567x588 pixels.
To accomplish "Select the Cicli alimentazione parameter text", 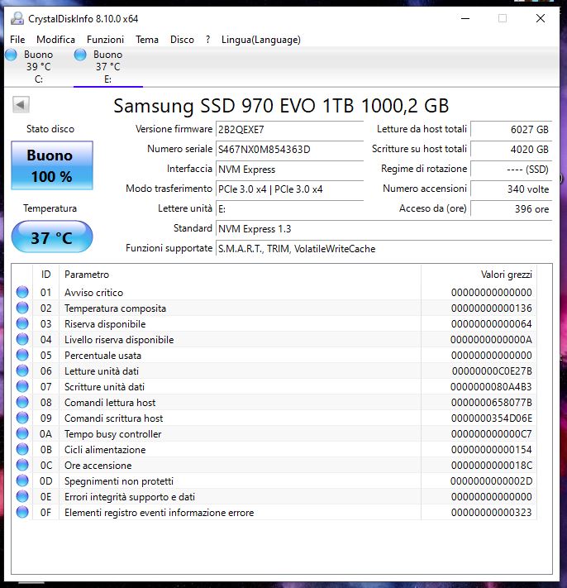I will 105,450.
